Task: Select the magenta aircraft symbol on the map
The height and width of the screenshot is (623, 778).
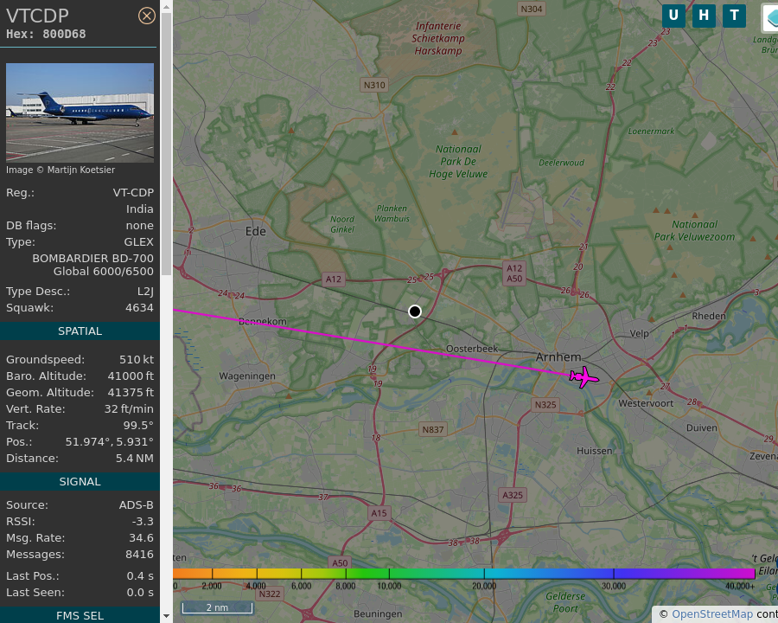Action: [x=583, y=377]
